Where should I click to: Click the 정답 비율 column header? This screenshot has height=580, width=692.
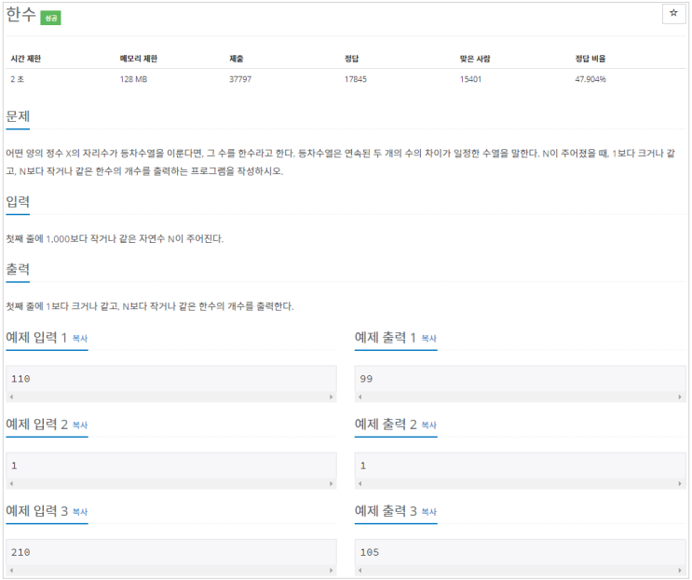590,59
